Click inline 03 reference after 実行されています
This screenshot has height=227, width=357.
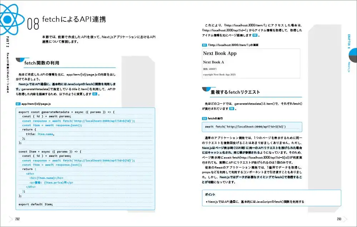(232, 109)
